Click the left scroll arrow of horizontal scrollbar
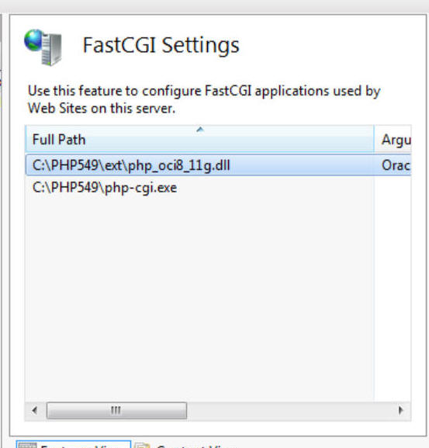This screenshot has height=448, width=429. (35, 411)
